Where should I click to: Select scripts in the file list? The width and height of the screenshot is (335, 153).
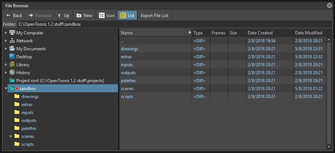point(222,97)
